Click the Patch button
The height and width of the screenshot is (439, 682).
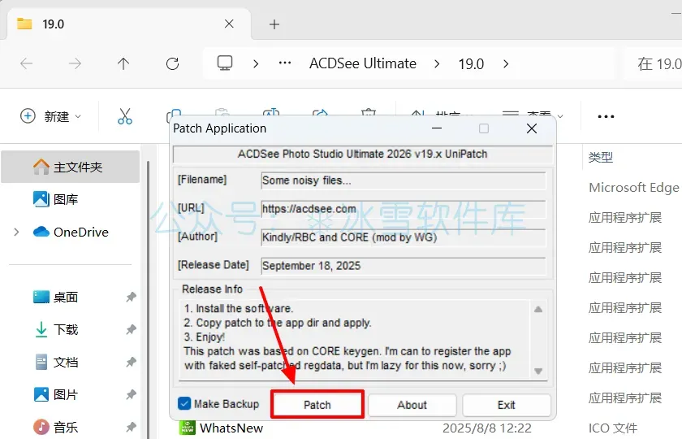pos(317,405)
